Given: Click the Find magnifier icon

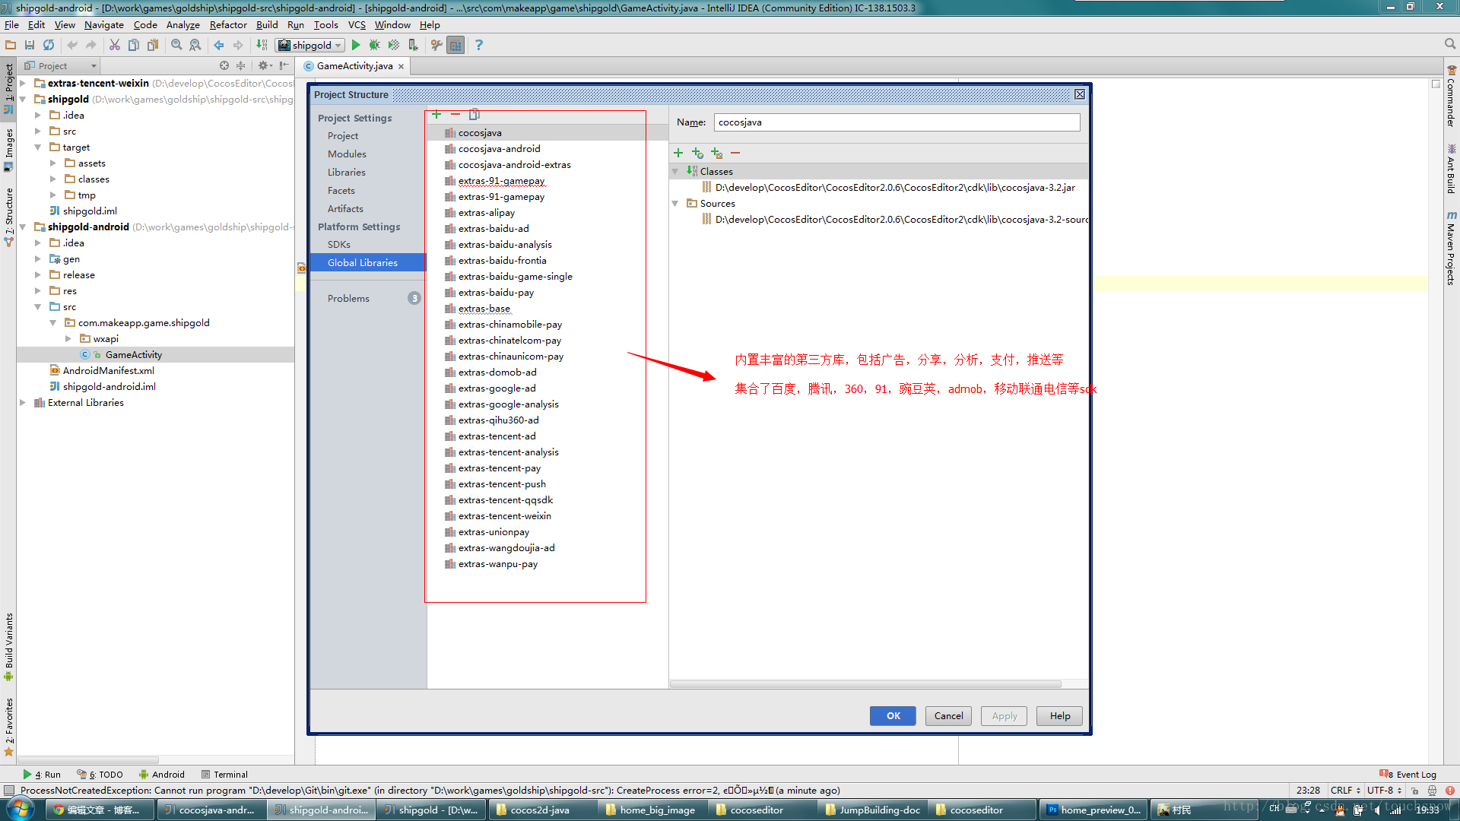Looking at the screenshot, I should (176, 45).
